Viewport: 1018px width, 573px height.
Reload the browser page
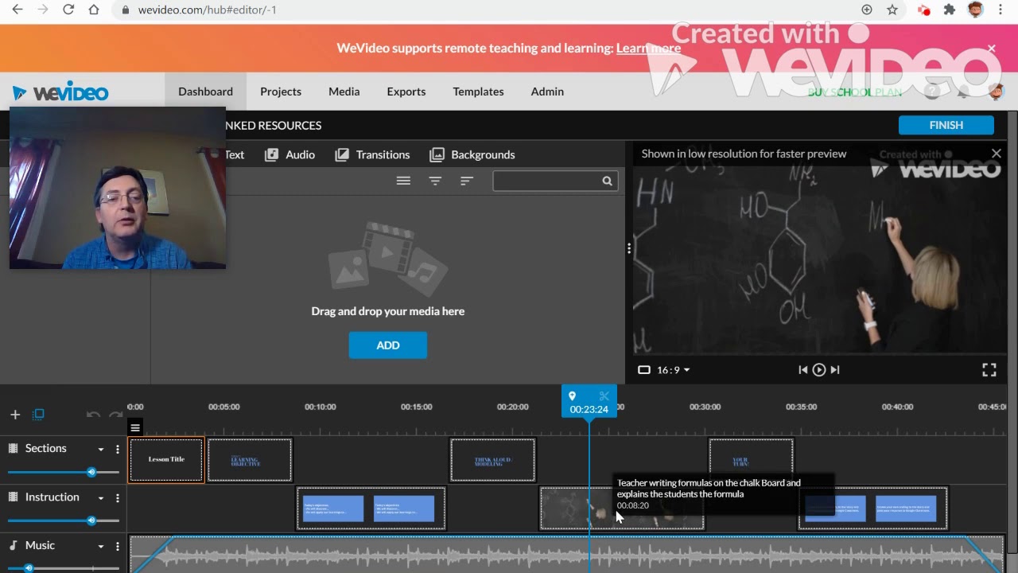pos(68,10)
